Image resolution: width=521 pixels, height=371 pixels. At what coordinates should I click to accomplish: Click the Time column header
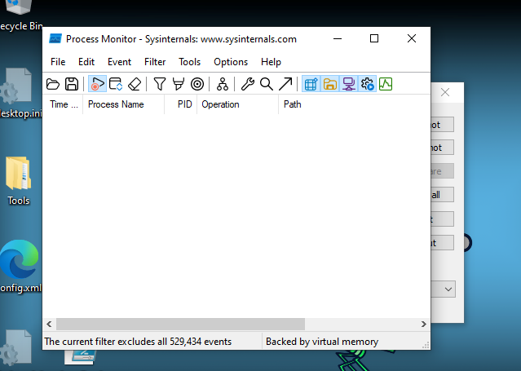pyautogui.click(x=63, y=104)
